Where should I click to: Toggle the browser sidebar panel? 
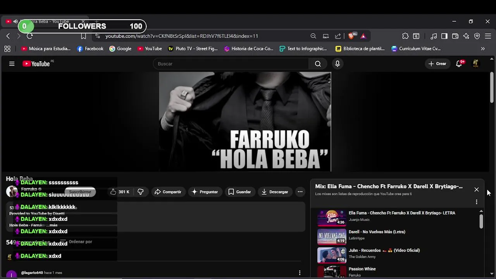(444, 36)
